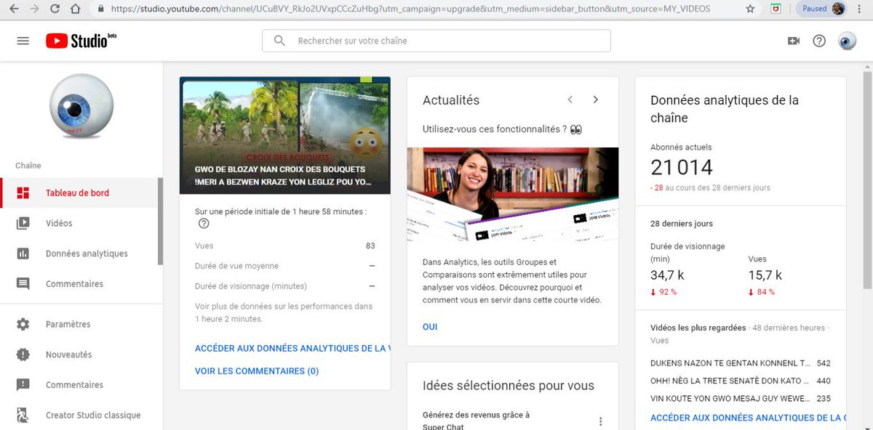Image resolution: width=873 pixels, height=430 pixels.
Task: Open Paramètres in the sidebar
Action: [80, 325]
